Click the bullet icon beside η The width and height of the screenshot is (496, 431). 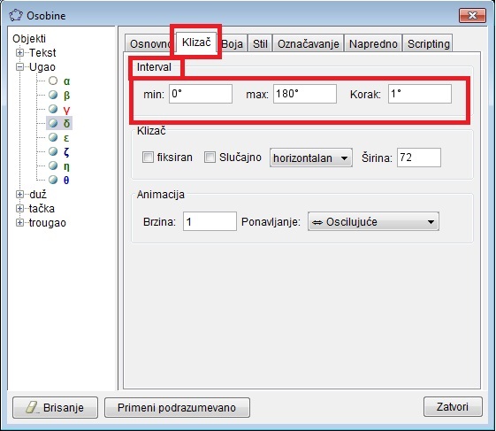pyautogui.click(x=53, y=165)
